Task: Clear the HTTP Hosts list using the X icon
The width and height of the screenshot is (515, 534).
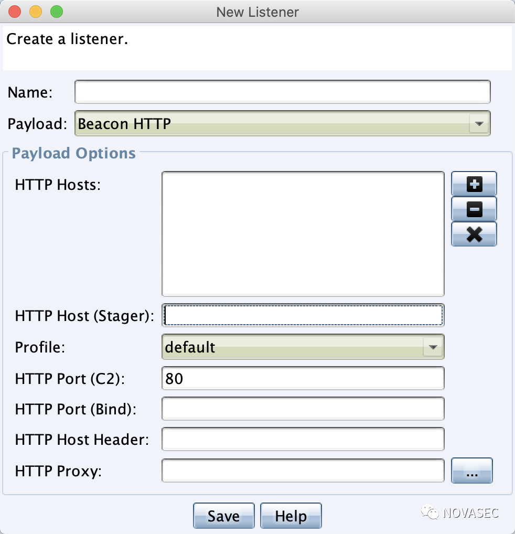Action: (474, 234)
